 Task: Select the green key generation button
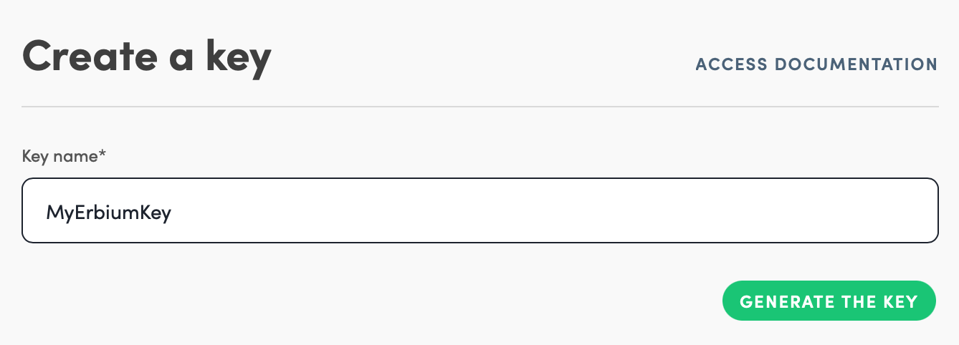(829, 301)
